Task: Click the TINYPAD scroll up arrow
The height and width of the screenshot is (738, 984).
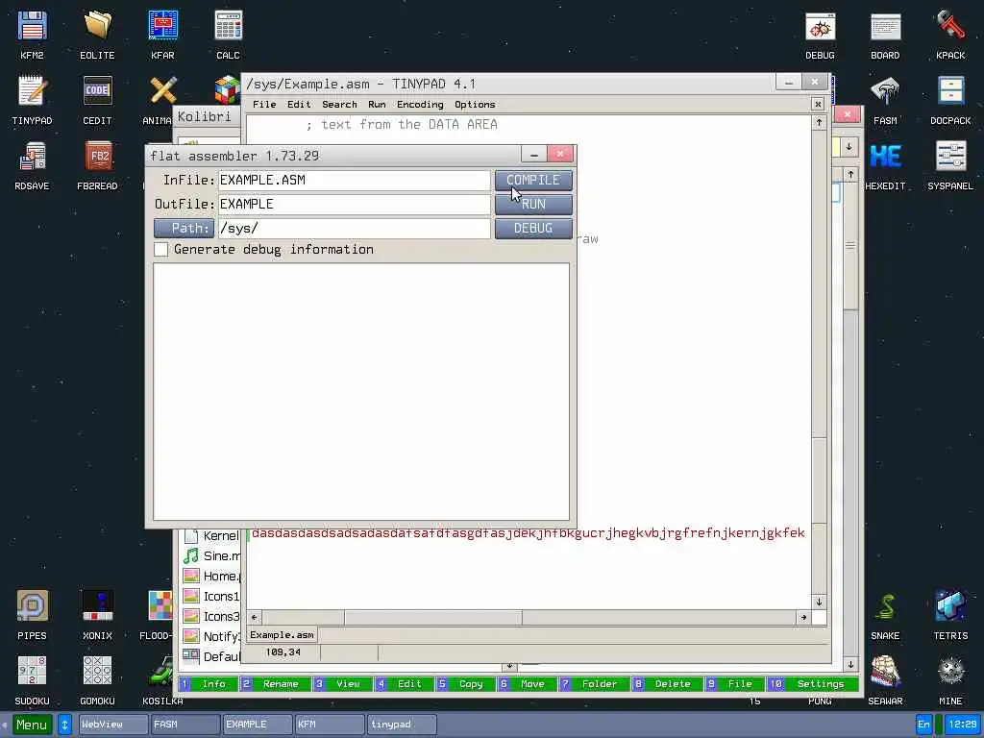Action: (819, 123)
